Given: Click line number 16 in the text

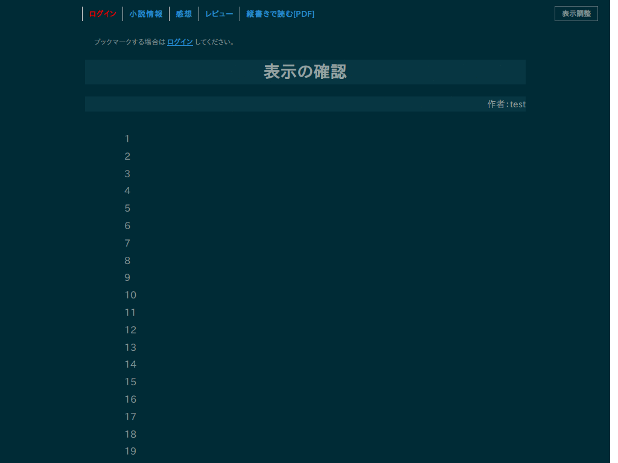Looking at the screenshot, I should tap(130, 399).
